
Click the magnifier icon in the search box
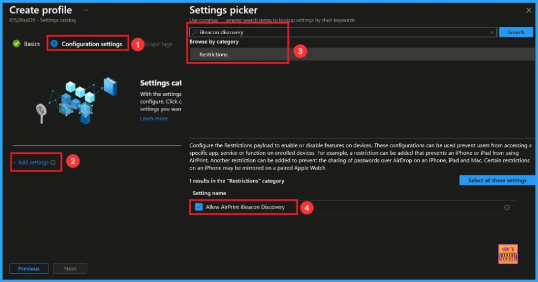195,32
